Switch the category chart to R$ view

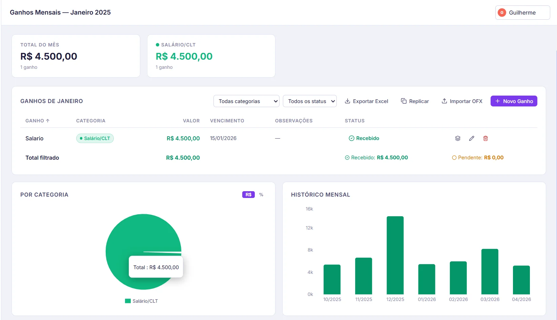click(248, 195)
